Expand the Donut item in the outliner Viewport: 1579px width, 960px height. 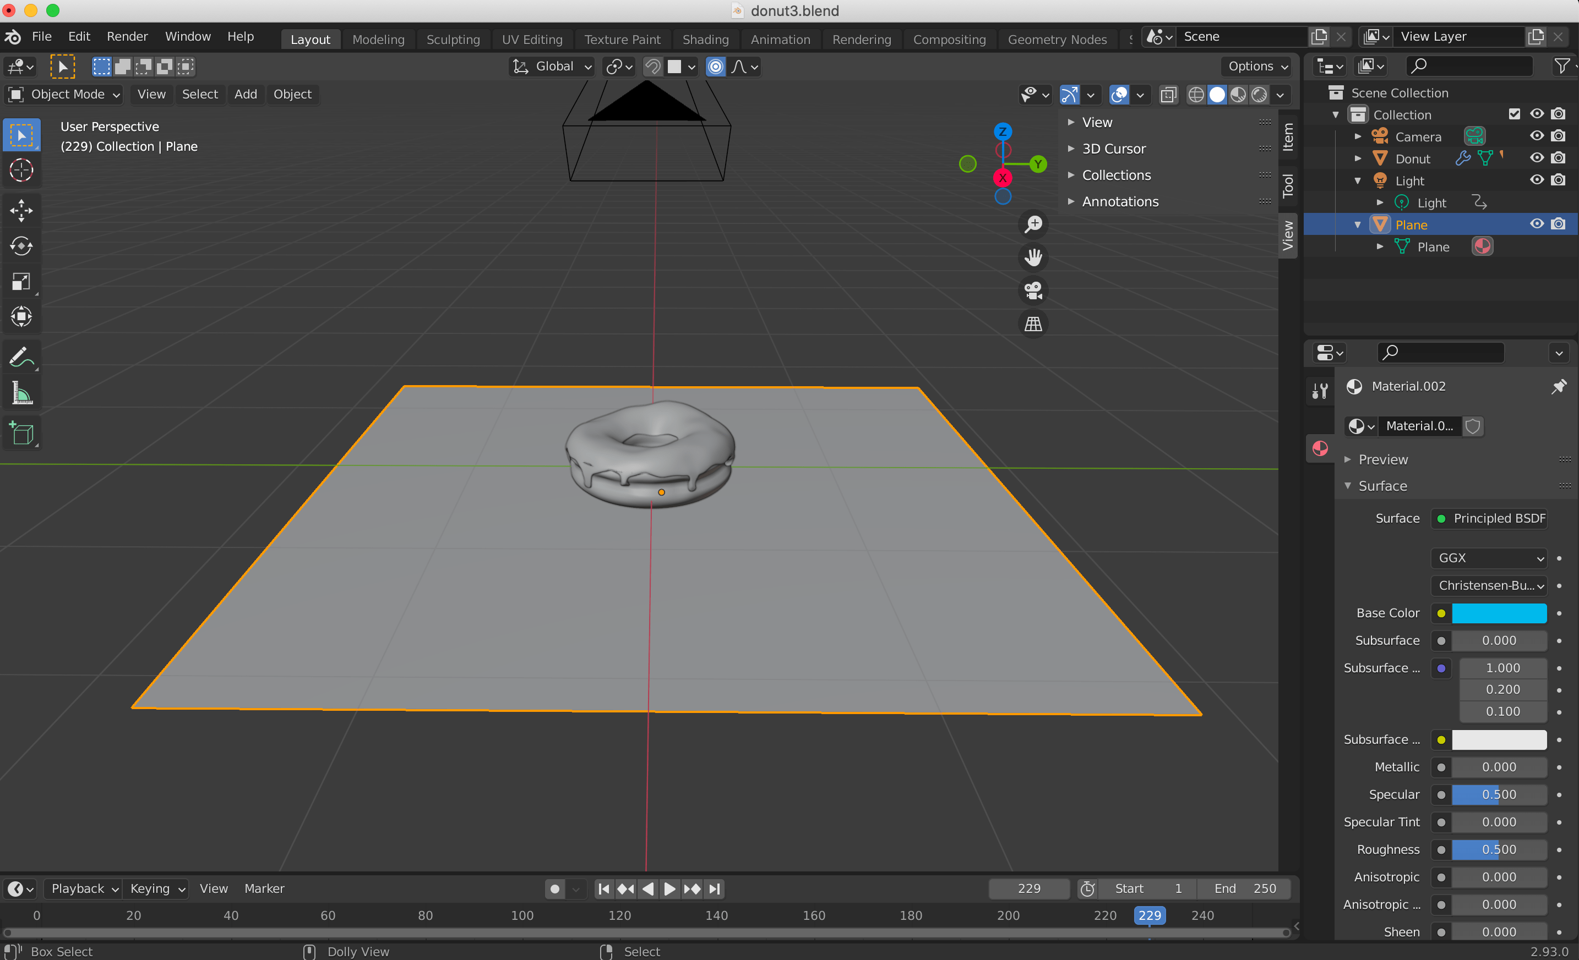(x=1357, y=158)
